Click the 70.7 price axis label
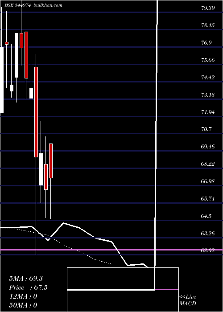The height and width of the screenshot is (312, 223). (x=206, y=129)
